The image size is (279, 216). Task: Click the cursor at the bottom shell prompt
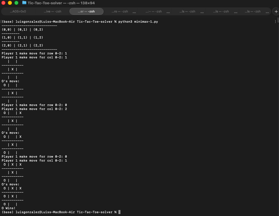tap(119, 212)
